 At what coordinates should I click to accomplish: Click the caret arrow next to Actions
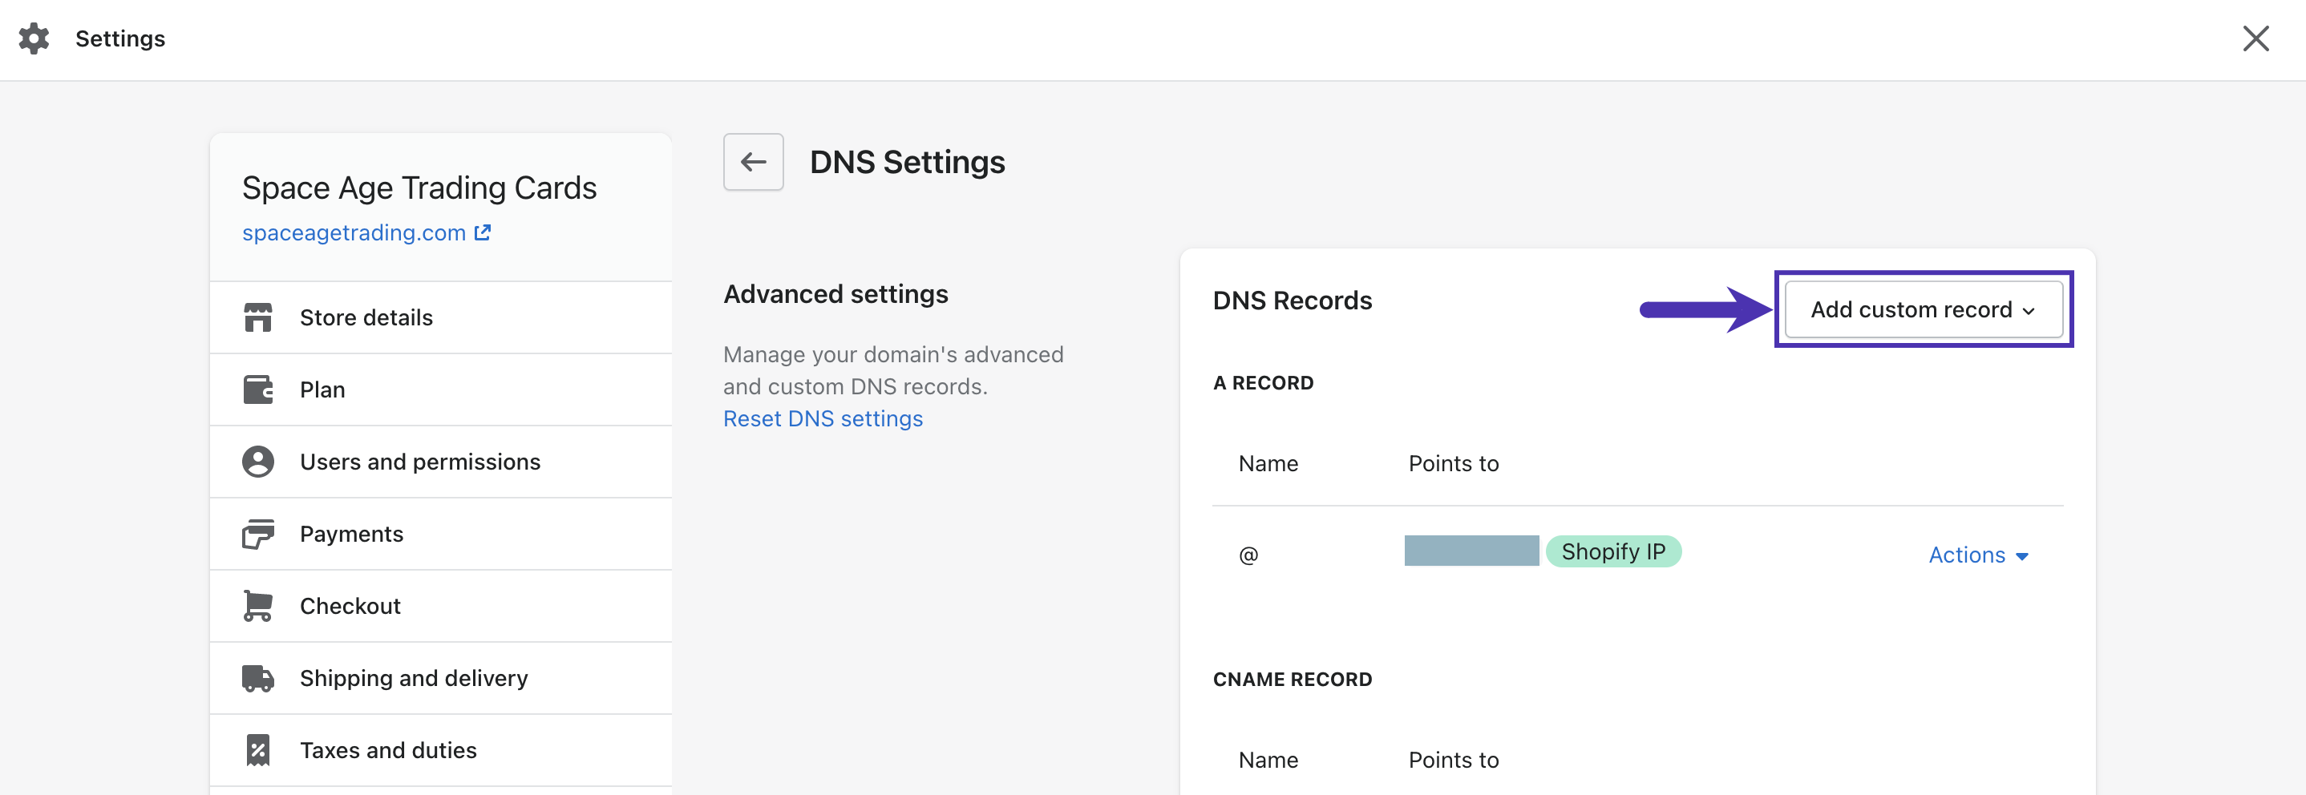tap(2021, 556)
